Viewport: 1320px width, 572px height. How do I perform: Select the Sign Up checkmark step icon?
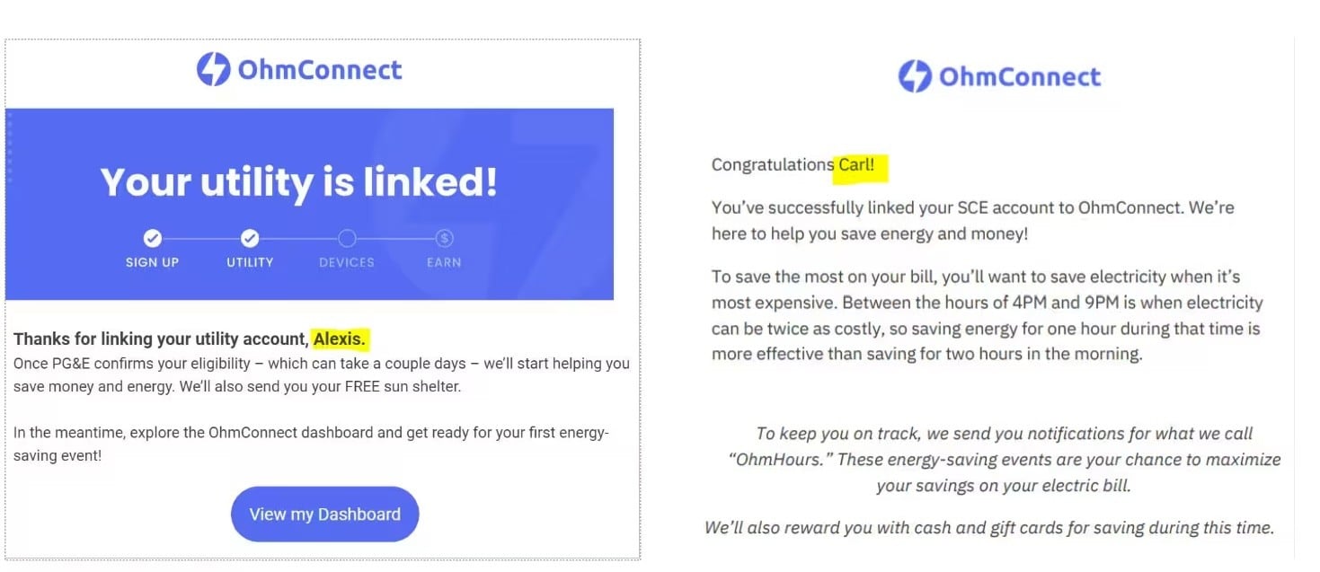click(x=153, y=238)
